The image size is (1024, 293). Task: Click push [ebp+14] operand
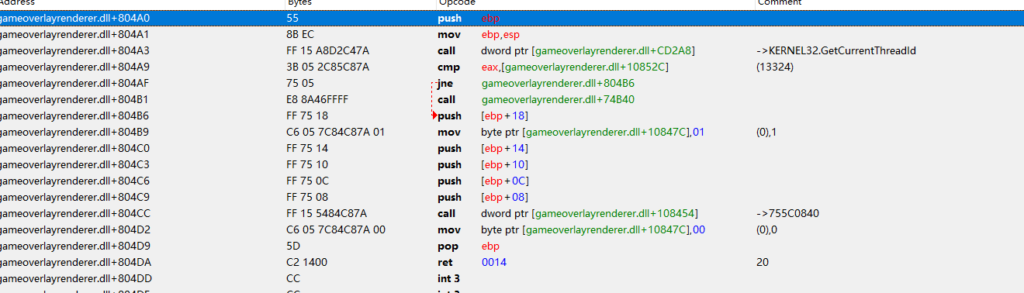(x=505, y=148)
